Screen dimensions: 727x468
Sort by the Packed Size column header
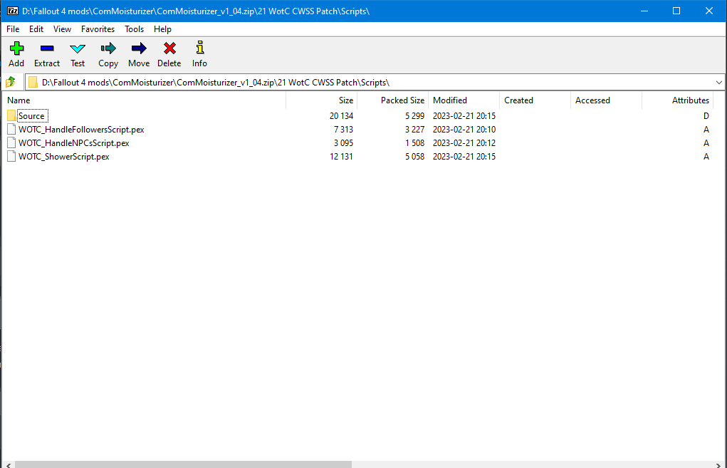click(402, 100)
